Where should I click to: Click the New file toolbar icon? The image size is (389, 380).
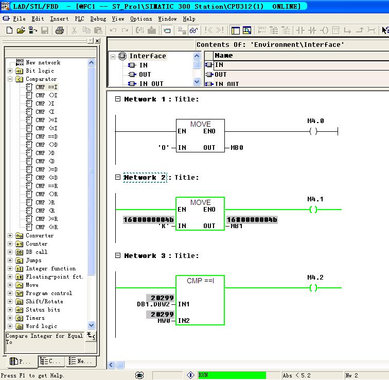click(x=10, y=30)
